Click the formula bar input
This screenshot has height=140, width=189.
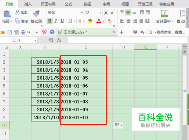coord(127,40)
